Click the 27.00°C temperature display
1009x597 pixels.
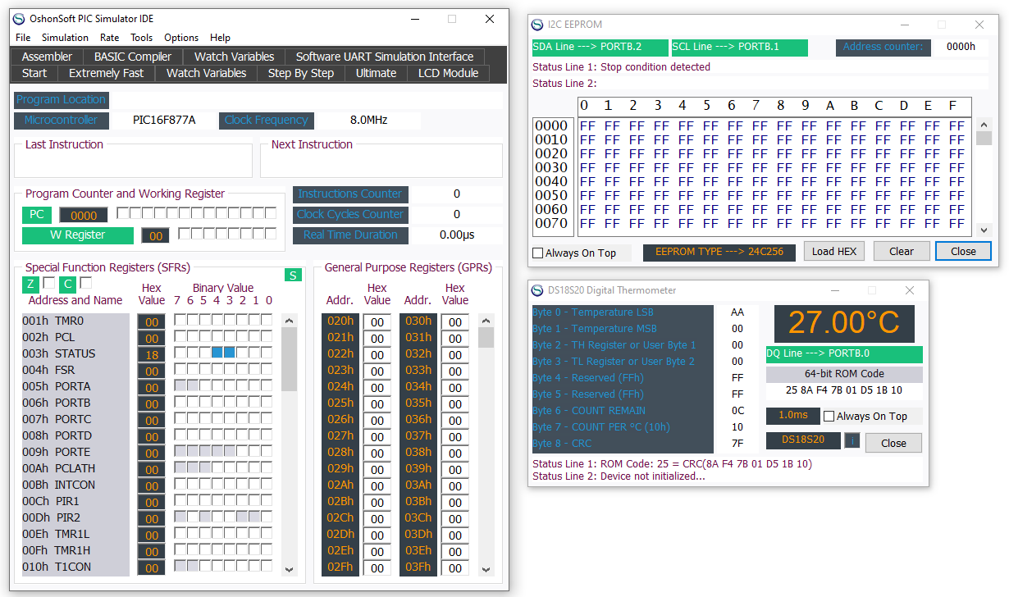point(844,323)
